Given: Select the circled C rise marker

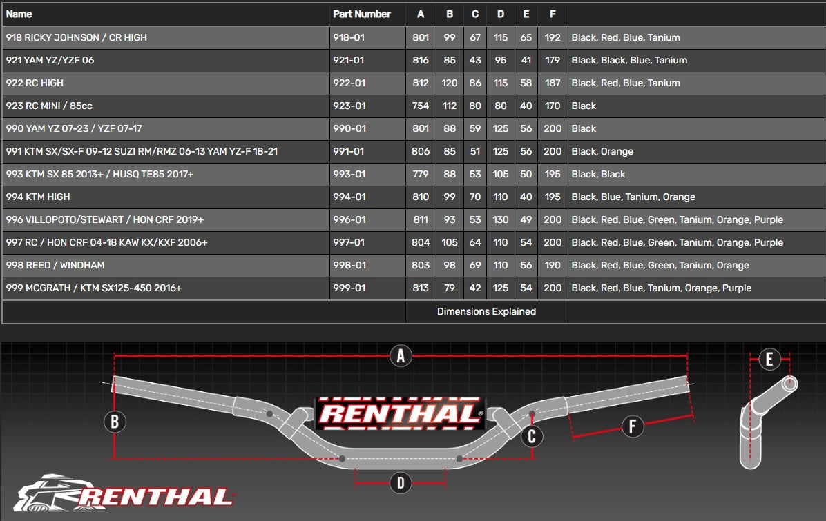Looking at the screenshot, I should click(x=531, y=436).
